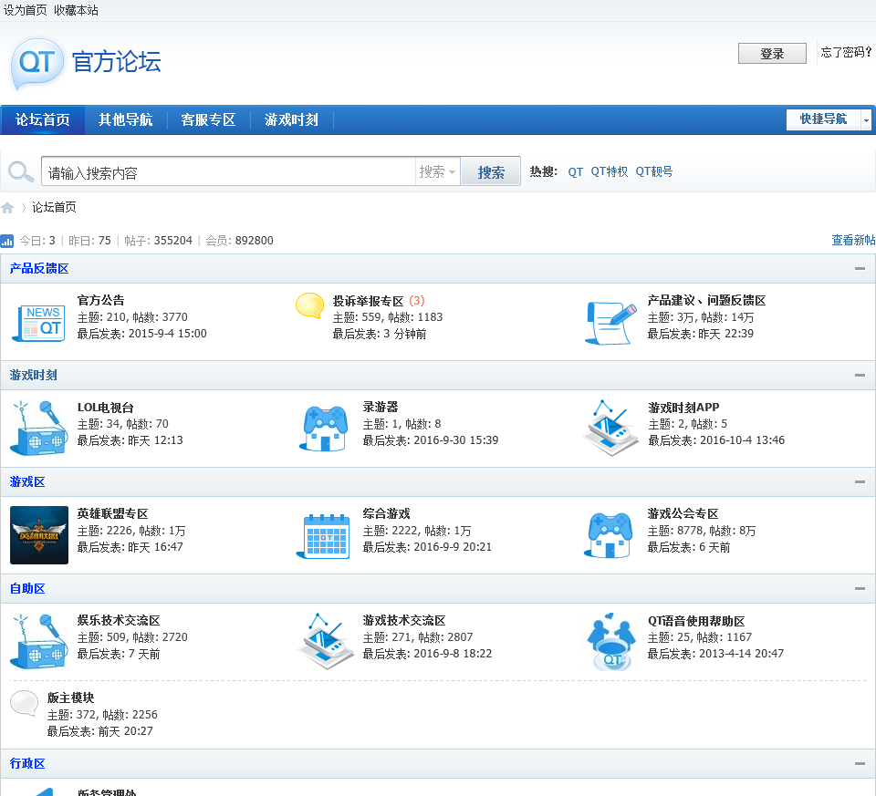Open the 产品建议、问题反馈区 pencil-and-paper icon
Image resolution: width=876 pixels, height=796 pixels.
(x=610, y=323)
